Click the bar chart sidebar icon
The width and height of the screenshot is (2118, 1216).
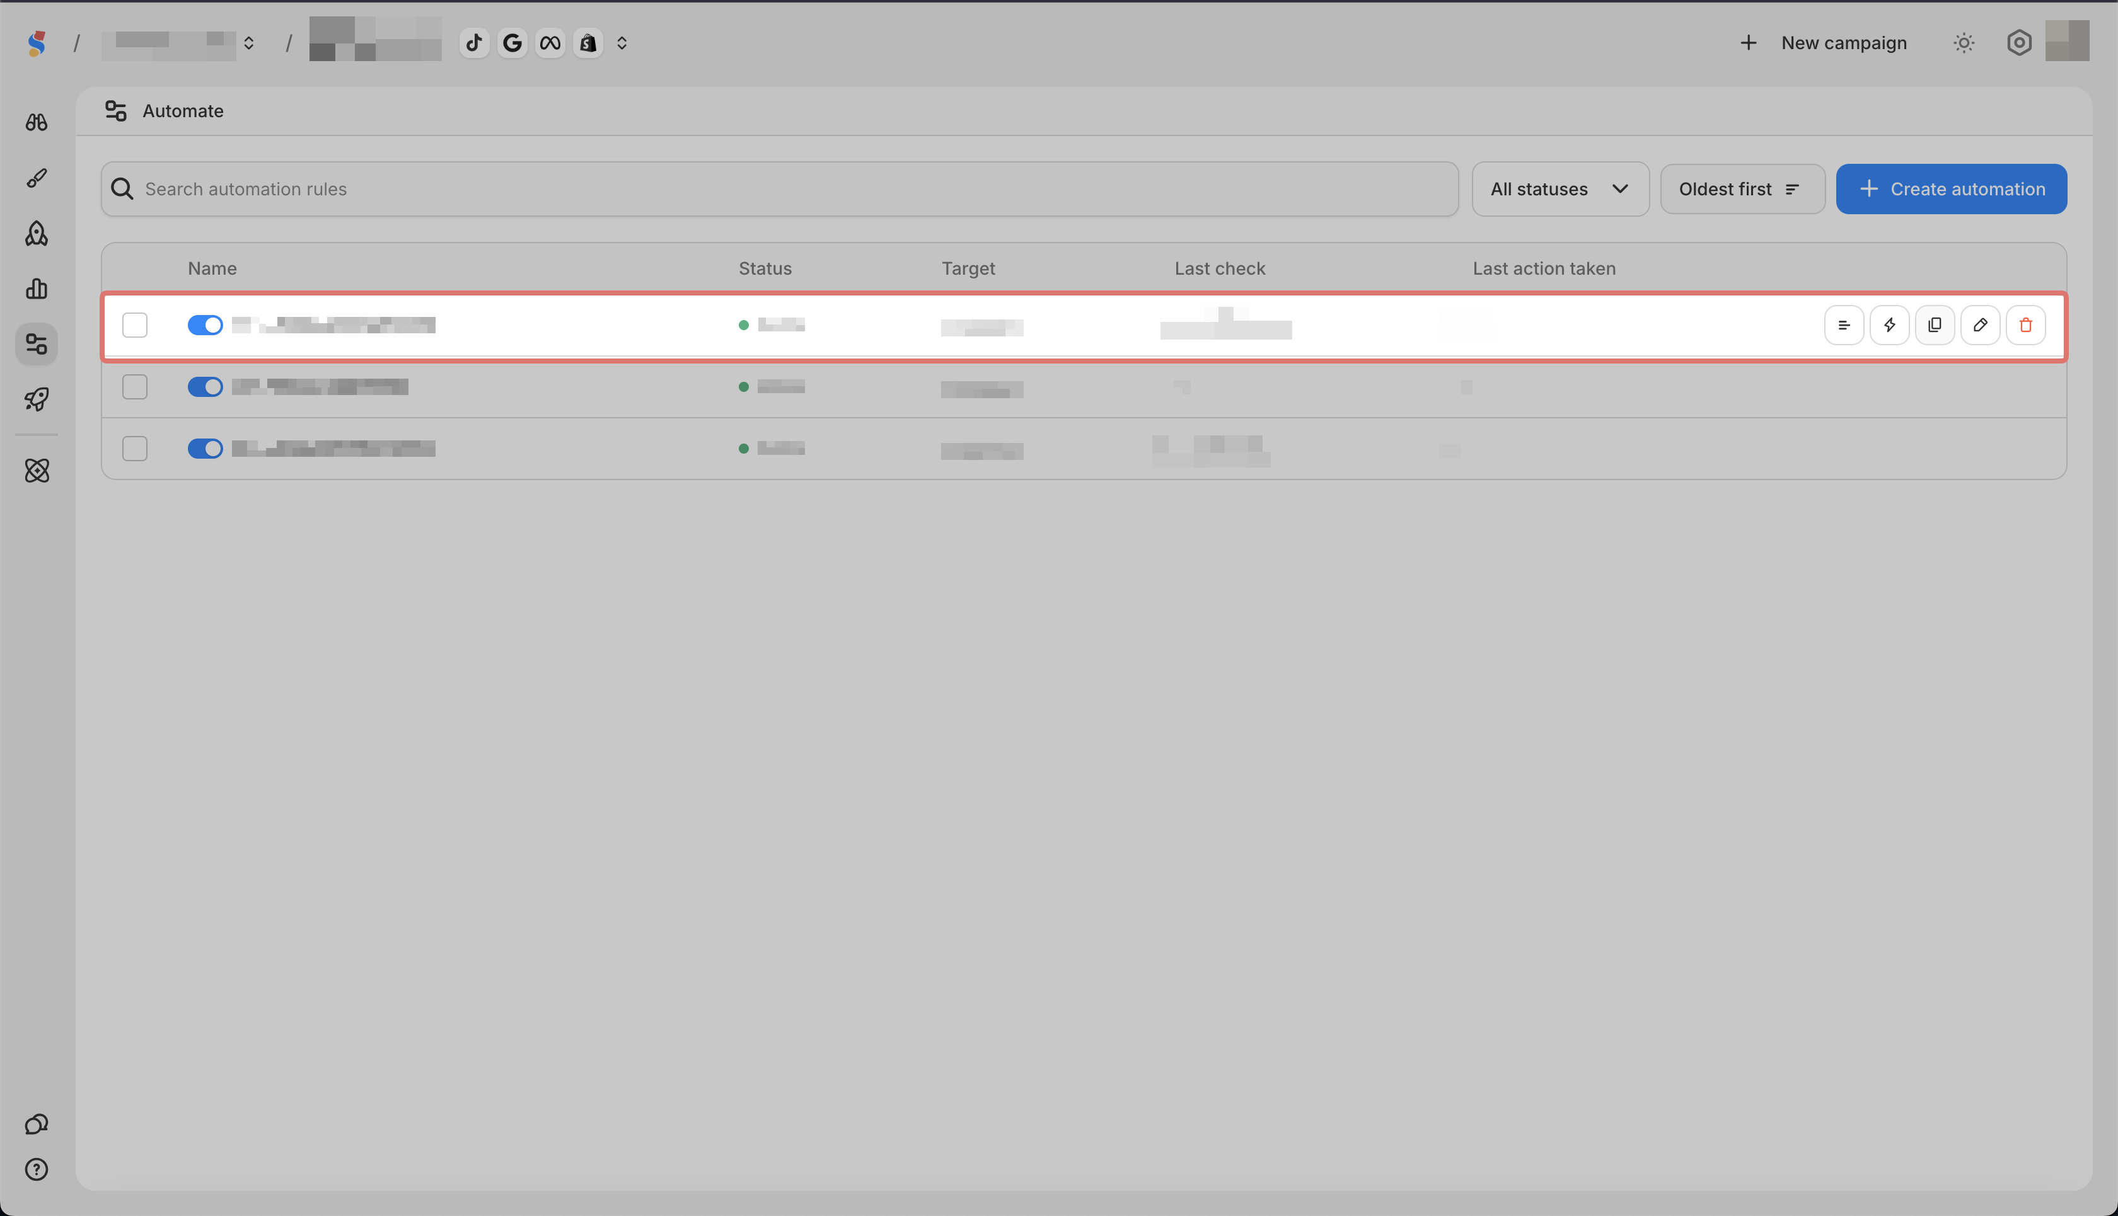(36, 289)
